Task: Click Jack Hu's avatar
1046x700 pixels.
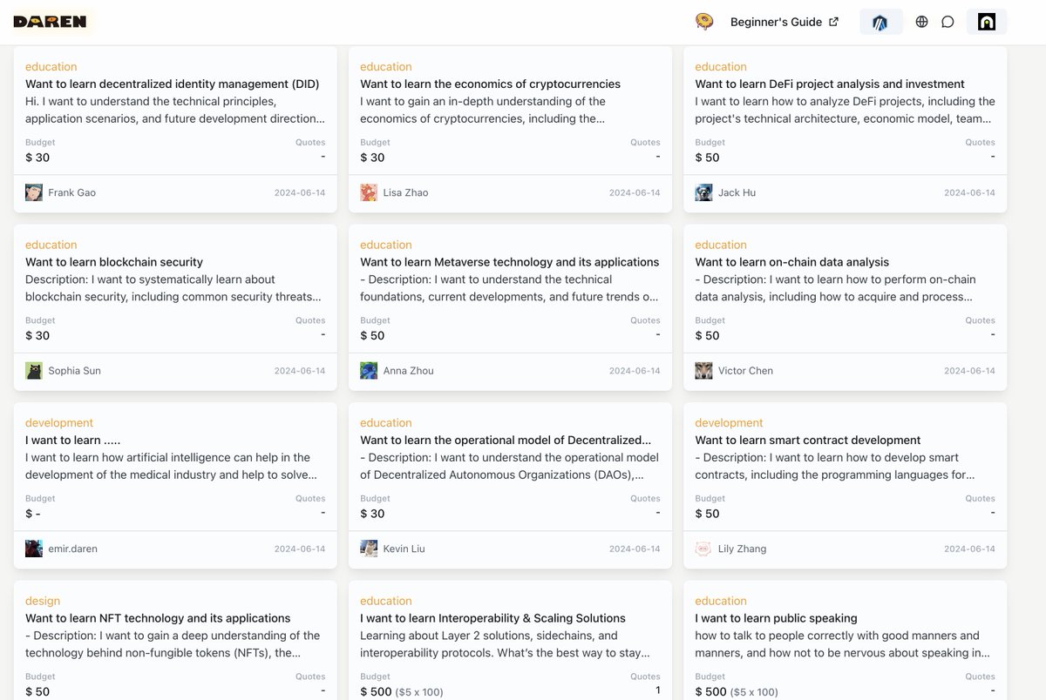Action: pyautogui.click(x=703, y=192)
